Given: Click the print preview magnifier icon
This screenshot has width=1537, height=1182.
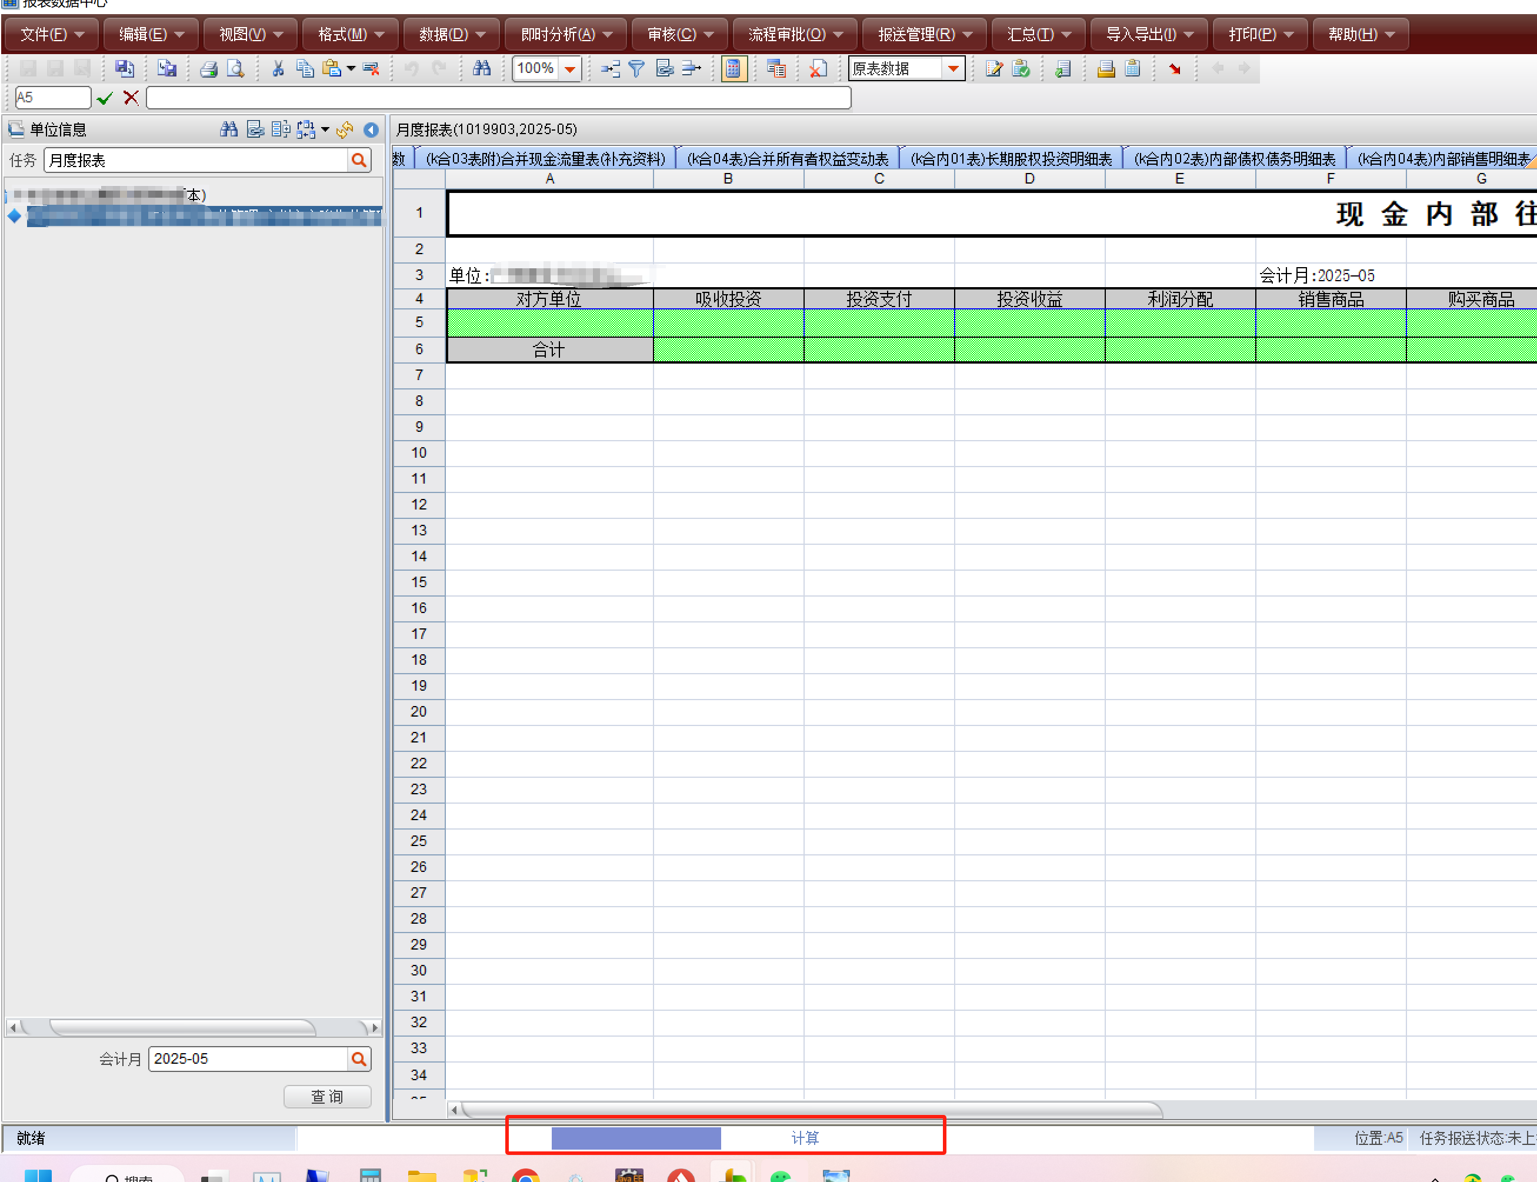Looking at the screenshot, I should point(236,69).
